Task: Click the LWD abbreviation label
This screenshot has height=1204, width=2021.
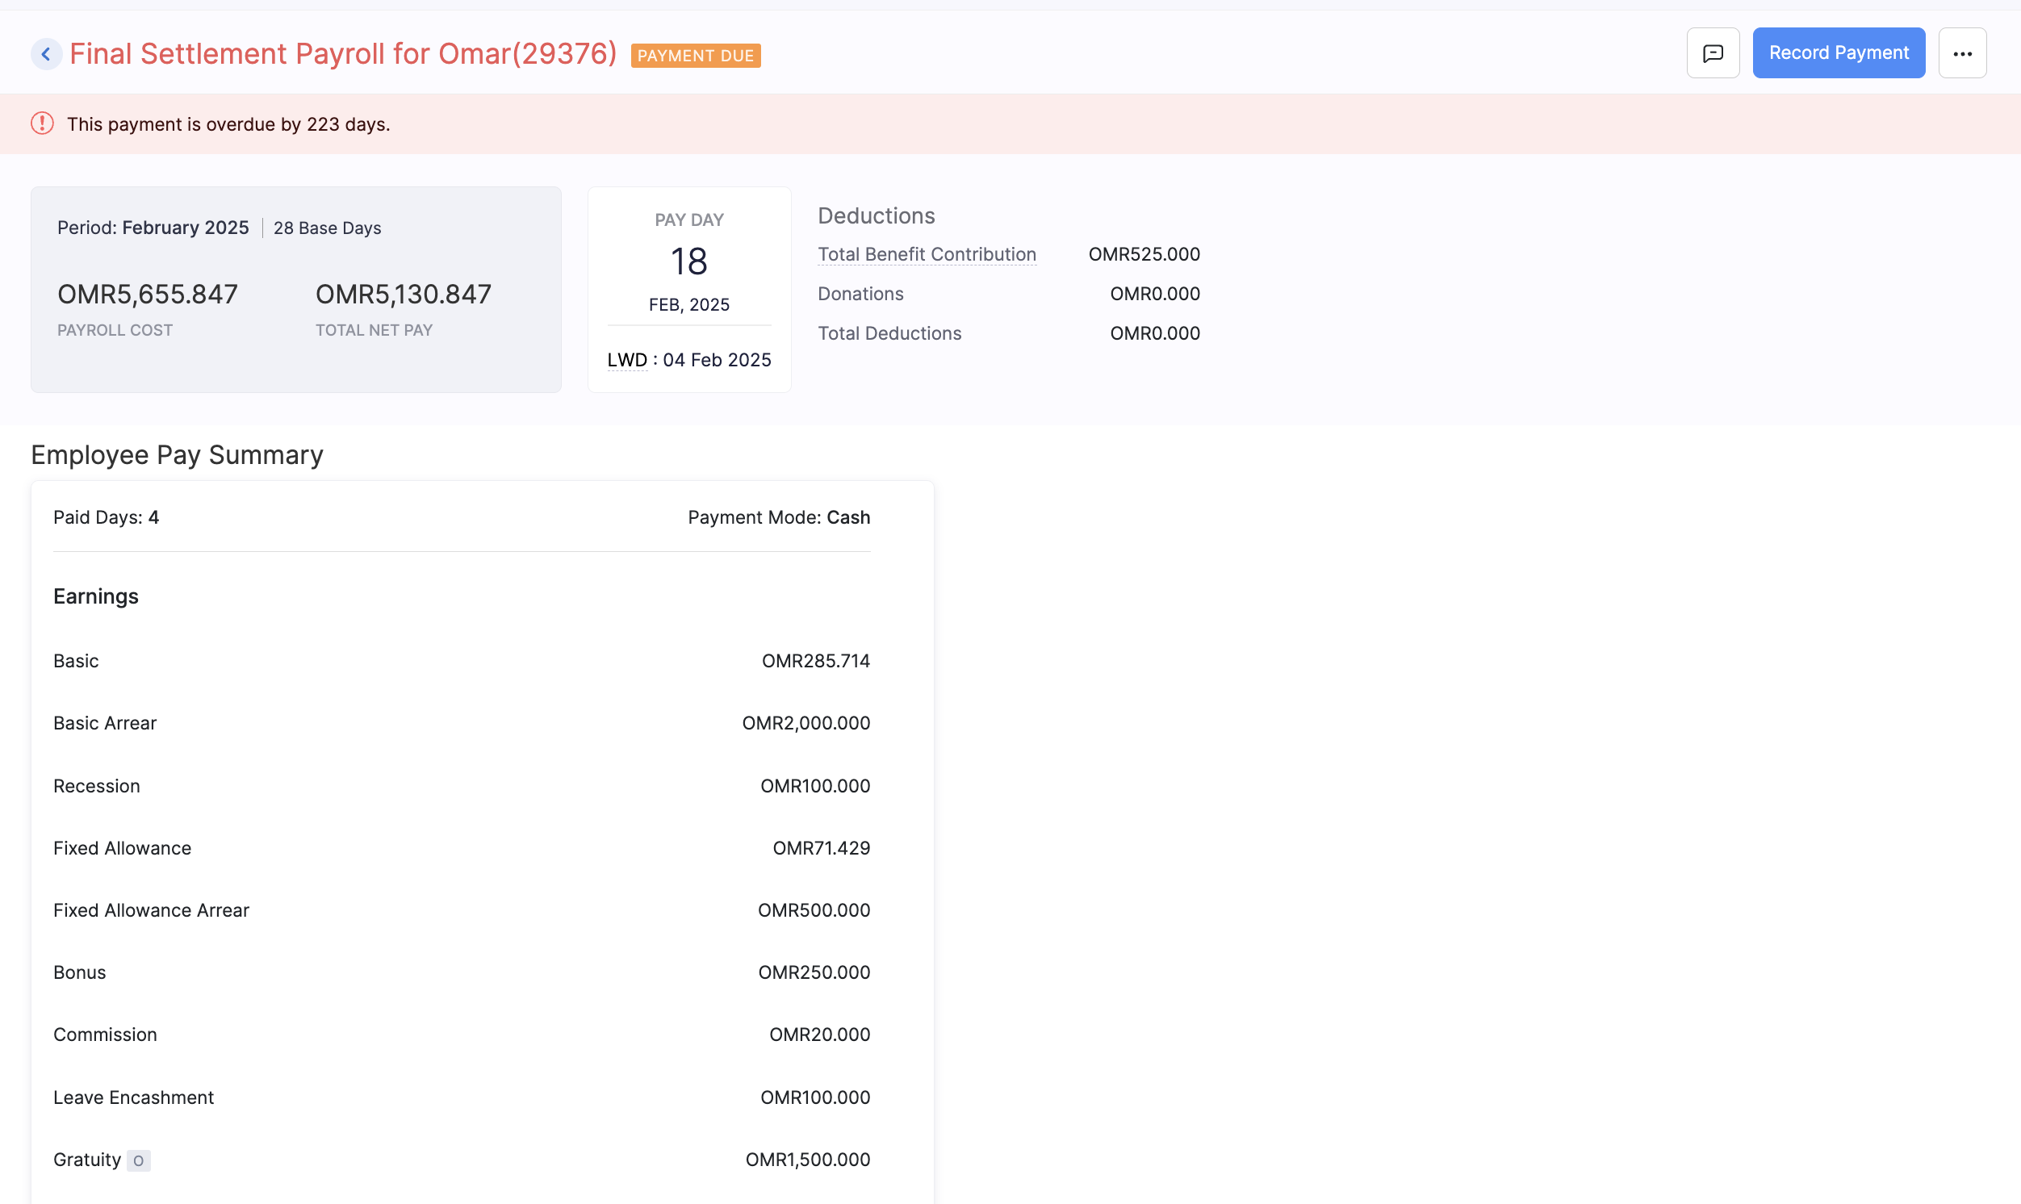Action: point(626,360)
